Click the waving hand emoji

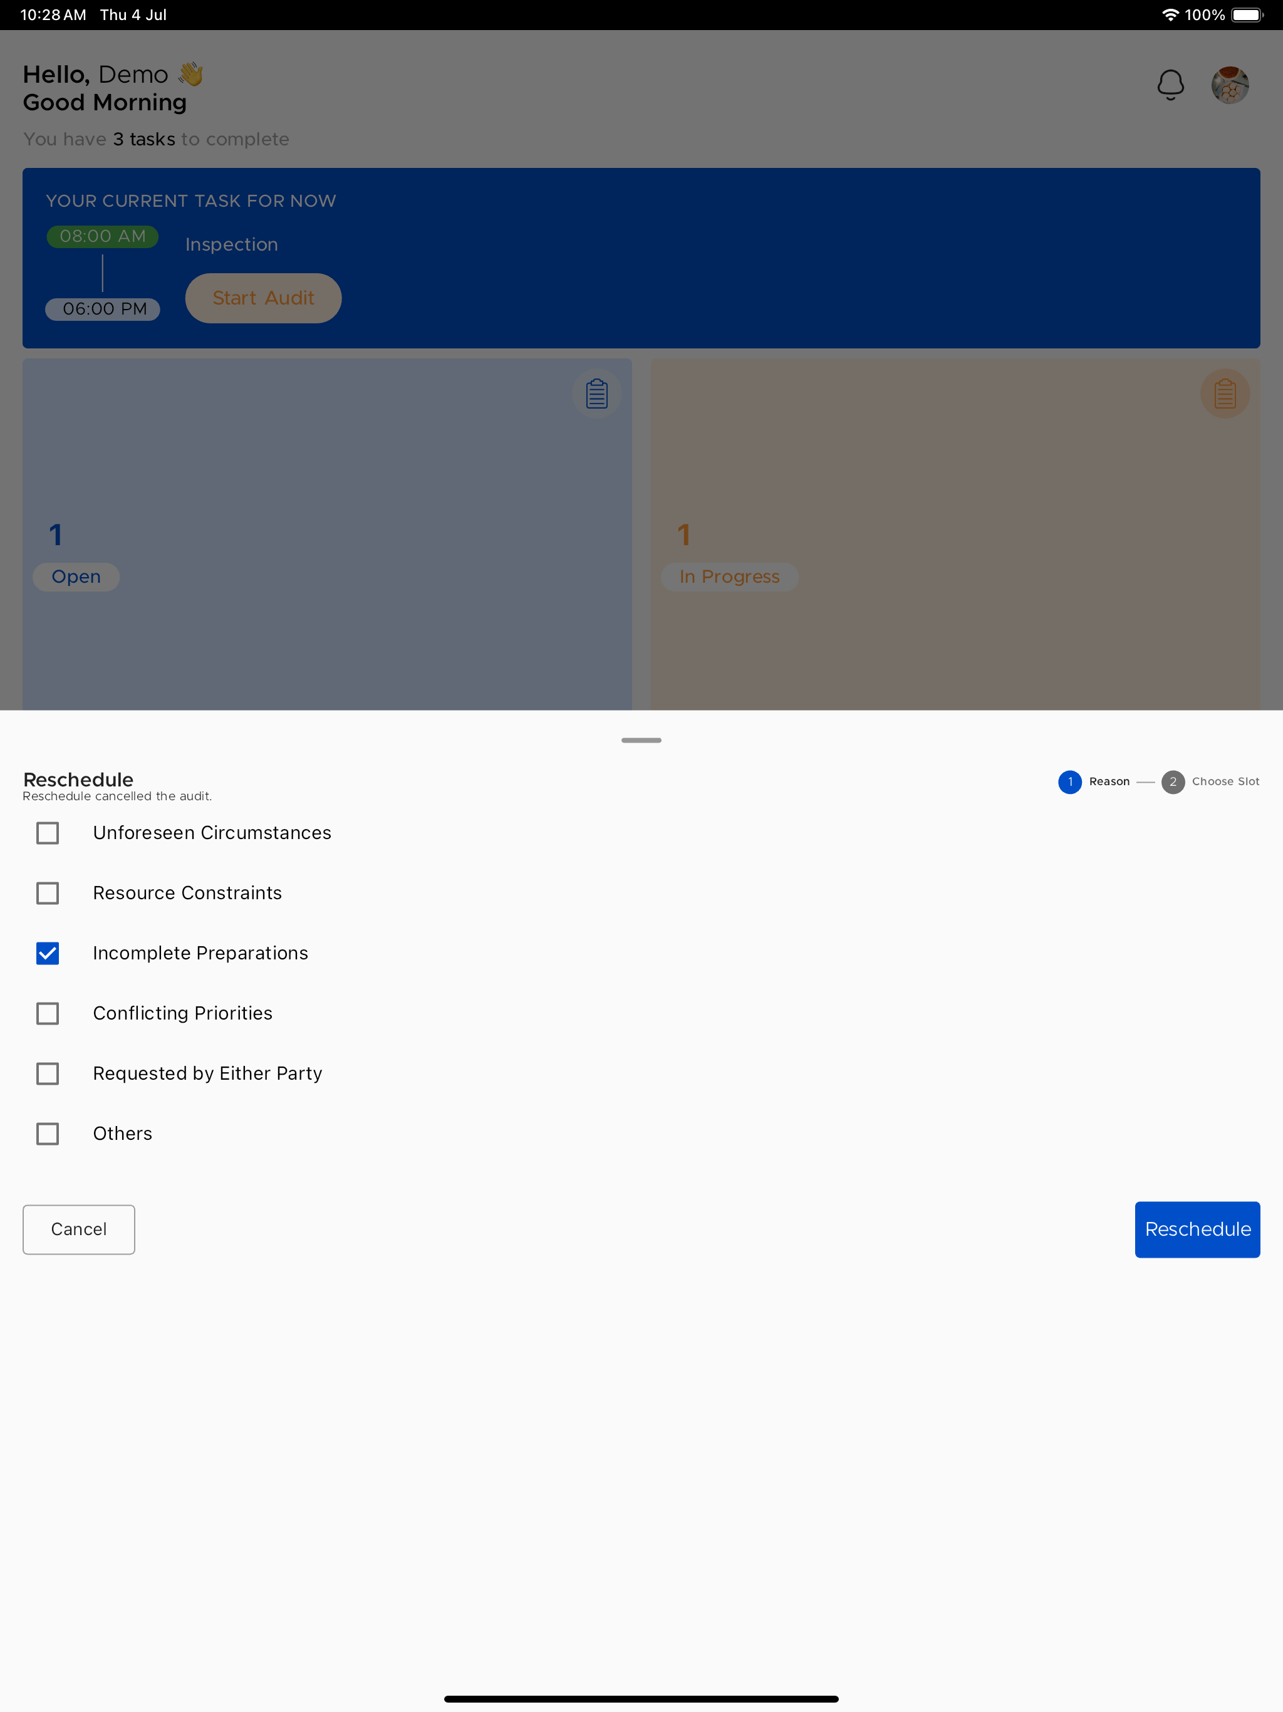point(190,75)
